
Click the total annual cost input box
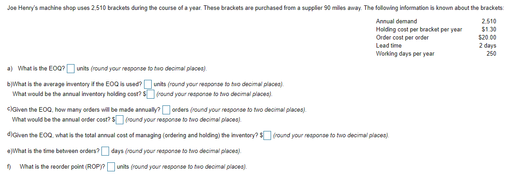click(267, 135)
